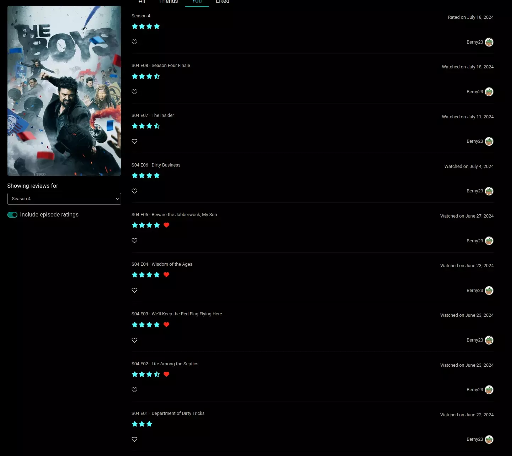Like the S04 E06 Dirty Business entry

(134, 191)
